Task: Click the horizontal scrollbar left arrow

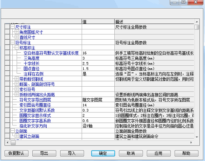Action: [x=7, y=143]
